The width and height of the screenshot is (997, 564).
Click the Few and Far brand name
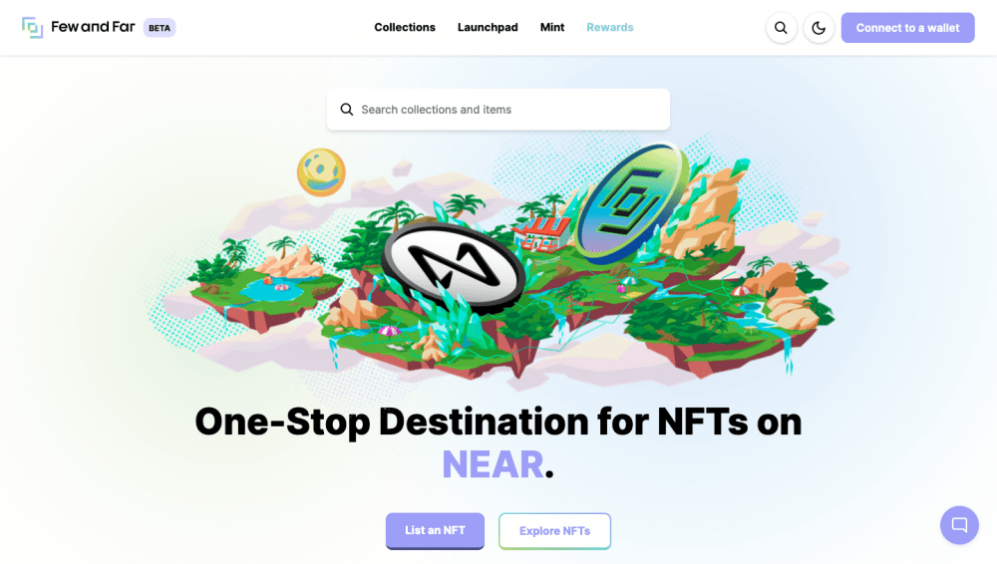pyautogui.click(x=93, y=27)
